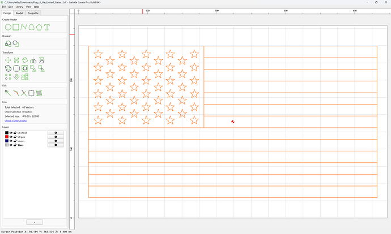The image size is (391, 234).
Task: Open the Linear Array tool
Action: (x=8, y=77)
